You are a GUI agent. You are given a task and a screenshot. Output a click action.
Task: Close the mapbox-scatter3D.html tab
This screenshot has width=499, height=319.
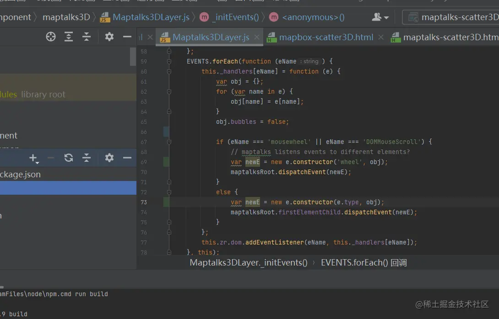pyautogui.click(x=380, y=37)
